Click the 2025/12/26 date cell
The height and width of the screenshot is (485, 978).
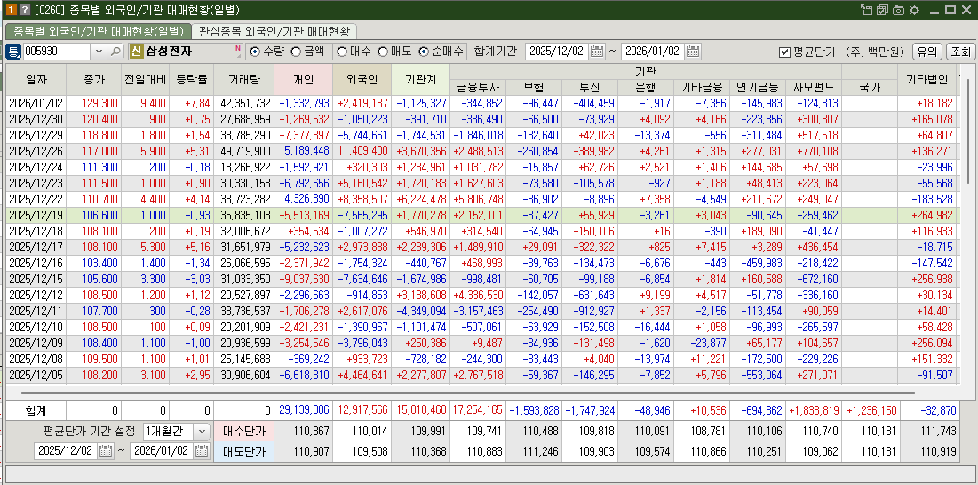tap(36, 152)
